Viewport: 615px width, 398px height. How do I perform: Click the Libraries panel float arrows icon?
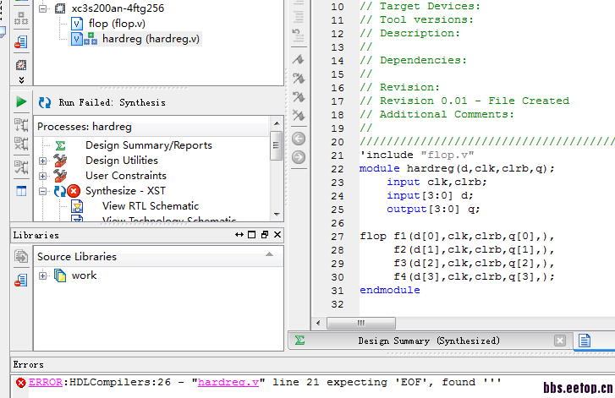point(239,235)
